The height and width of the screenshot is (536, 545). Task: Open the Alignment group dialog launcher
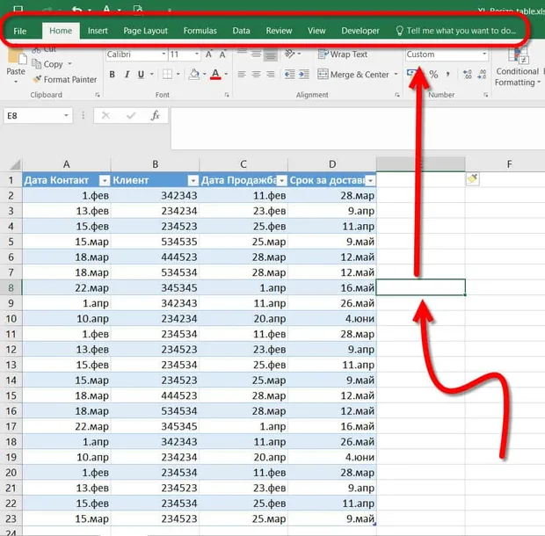(397, 95)
